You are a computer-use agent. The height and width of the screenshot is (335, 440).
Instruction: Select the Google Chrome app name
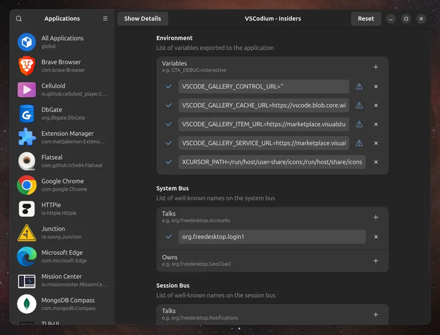click(63, 181)
